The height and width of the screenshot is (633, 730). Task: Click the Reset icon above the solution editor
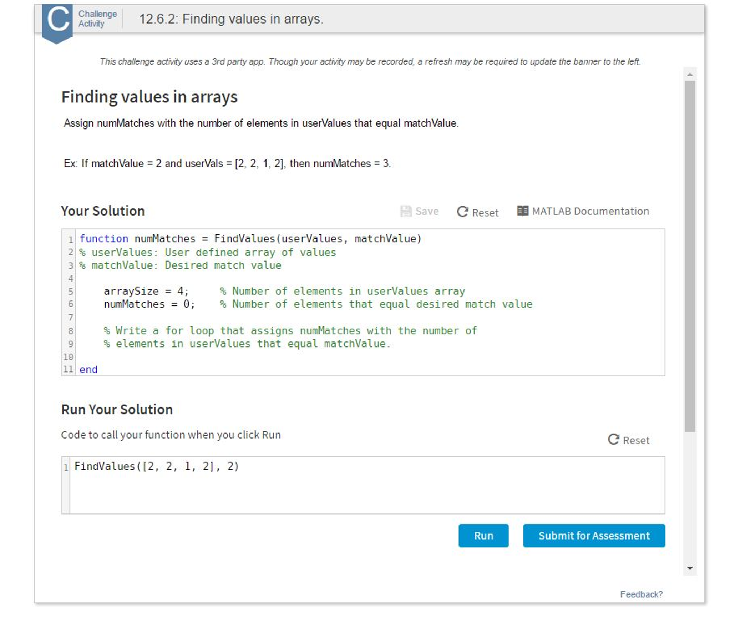coord(462,212)
